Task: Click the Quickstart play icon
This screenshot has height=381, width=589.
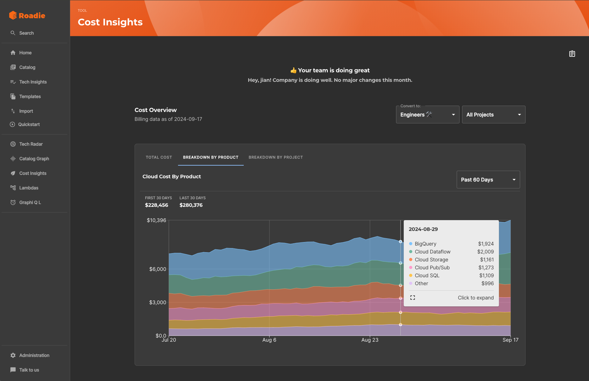Action: pyautogui.click(x=12, y=124)
